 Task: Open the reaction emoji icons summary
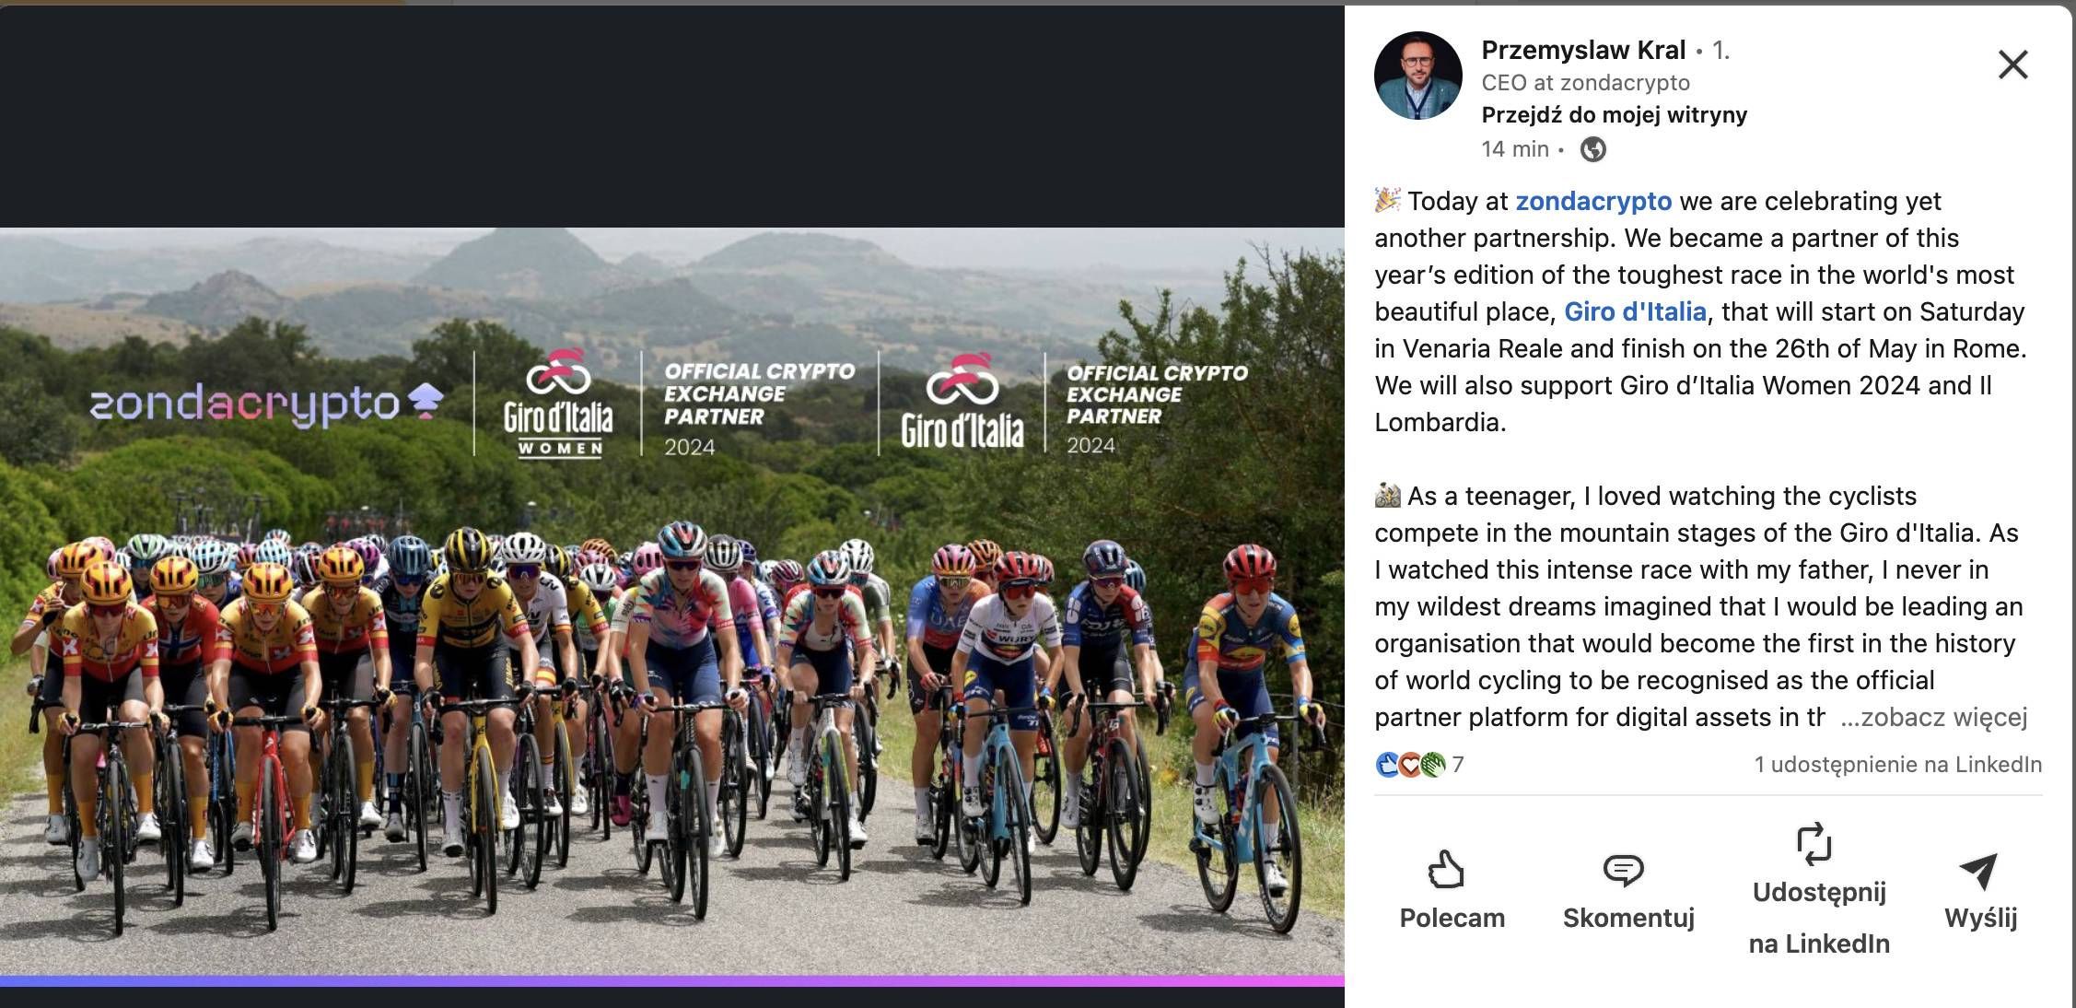click(x=1410, y=765)
